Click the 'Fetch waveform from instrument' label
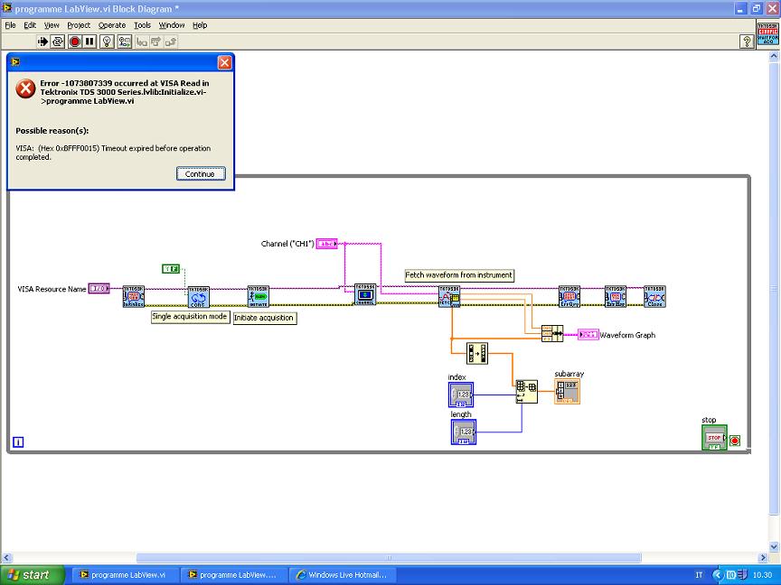781x585 pixels. pyautogui.click(x=458, y=275)
